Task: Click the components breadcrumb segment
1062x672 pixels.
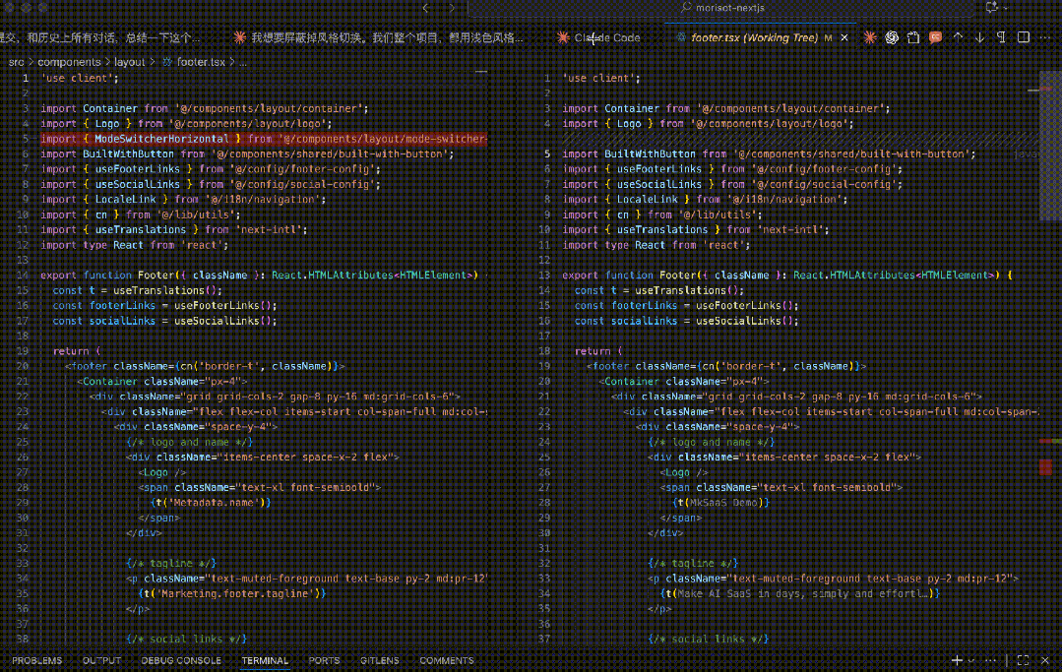Action: [69, 62]
